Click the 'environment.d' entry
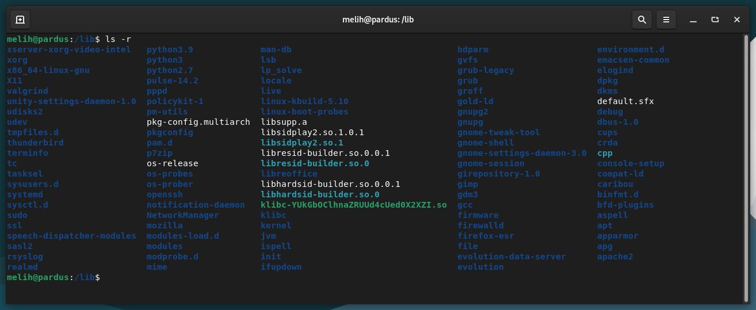Image resolution: width=756 pixels, height=310 pixels. point(631,49)
